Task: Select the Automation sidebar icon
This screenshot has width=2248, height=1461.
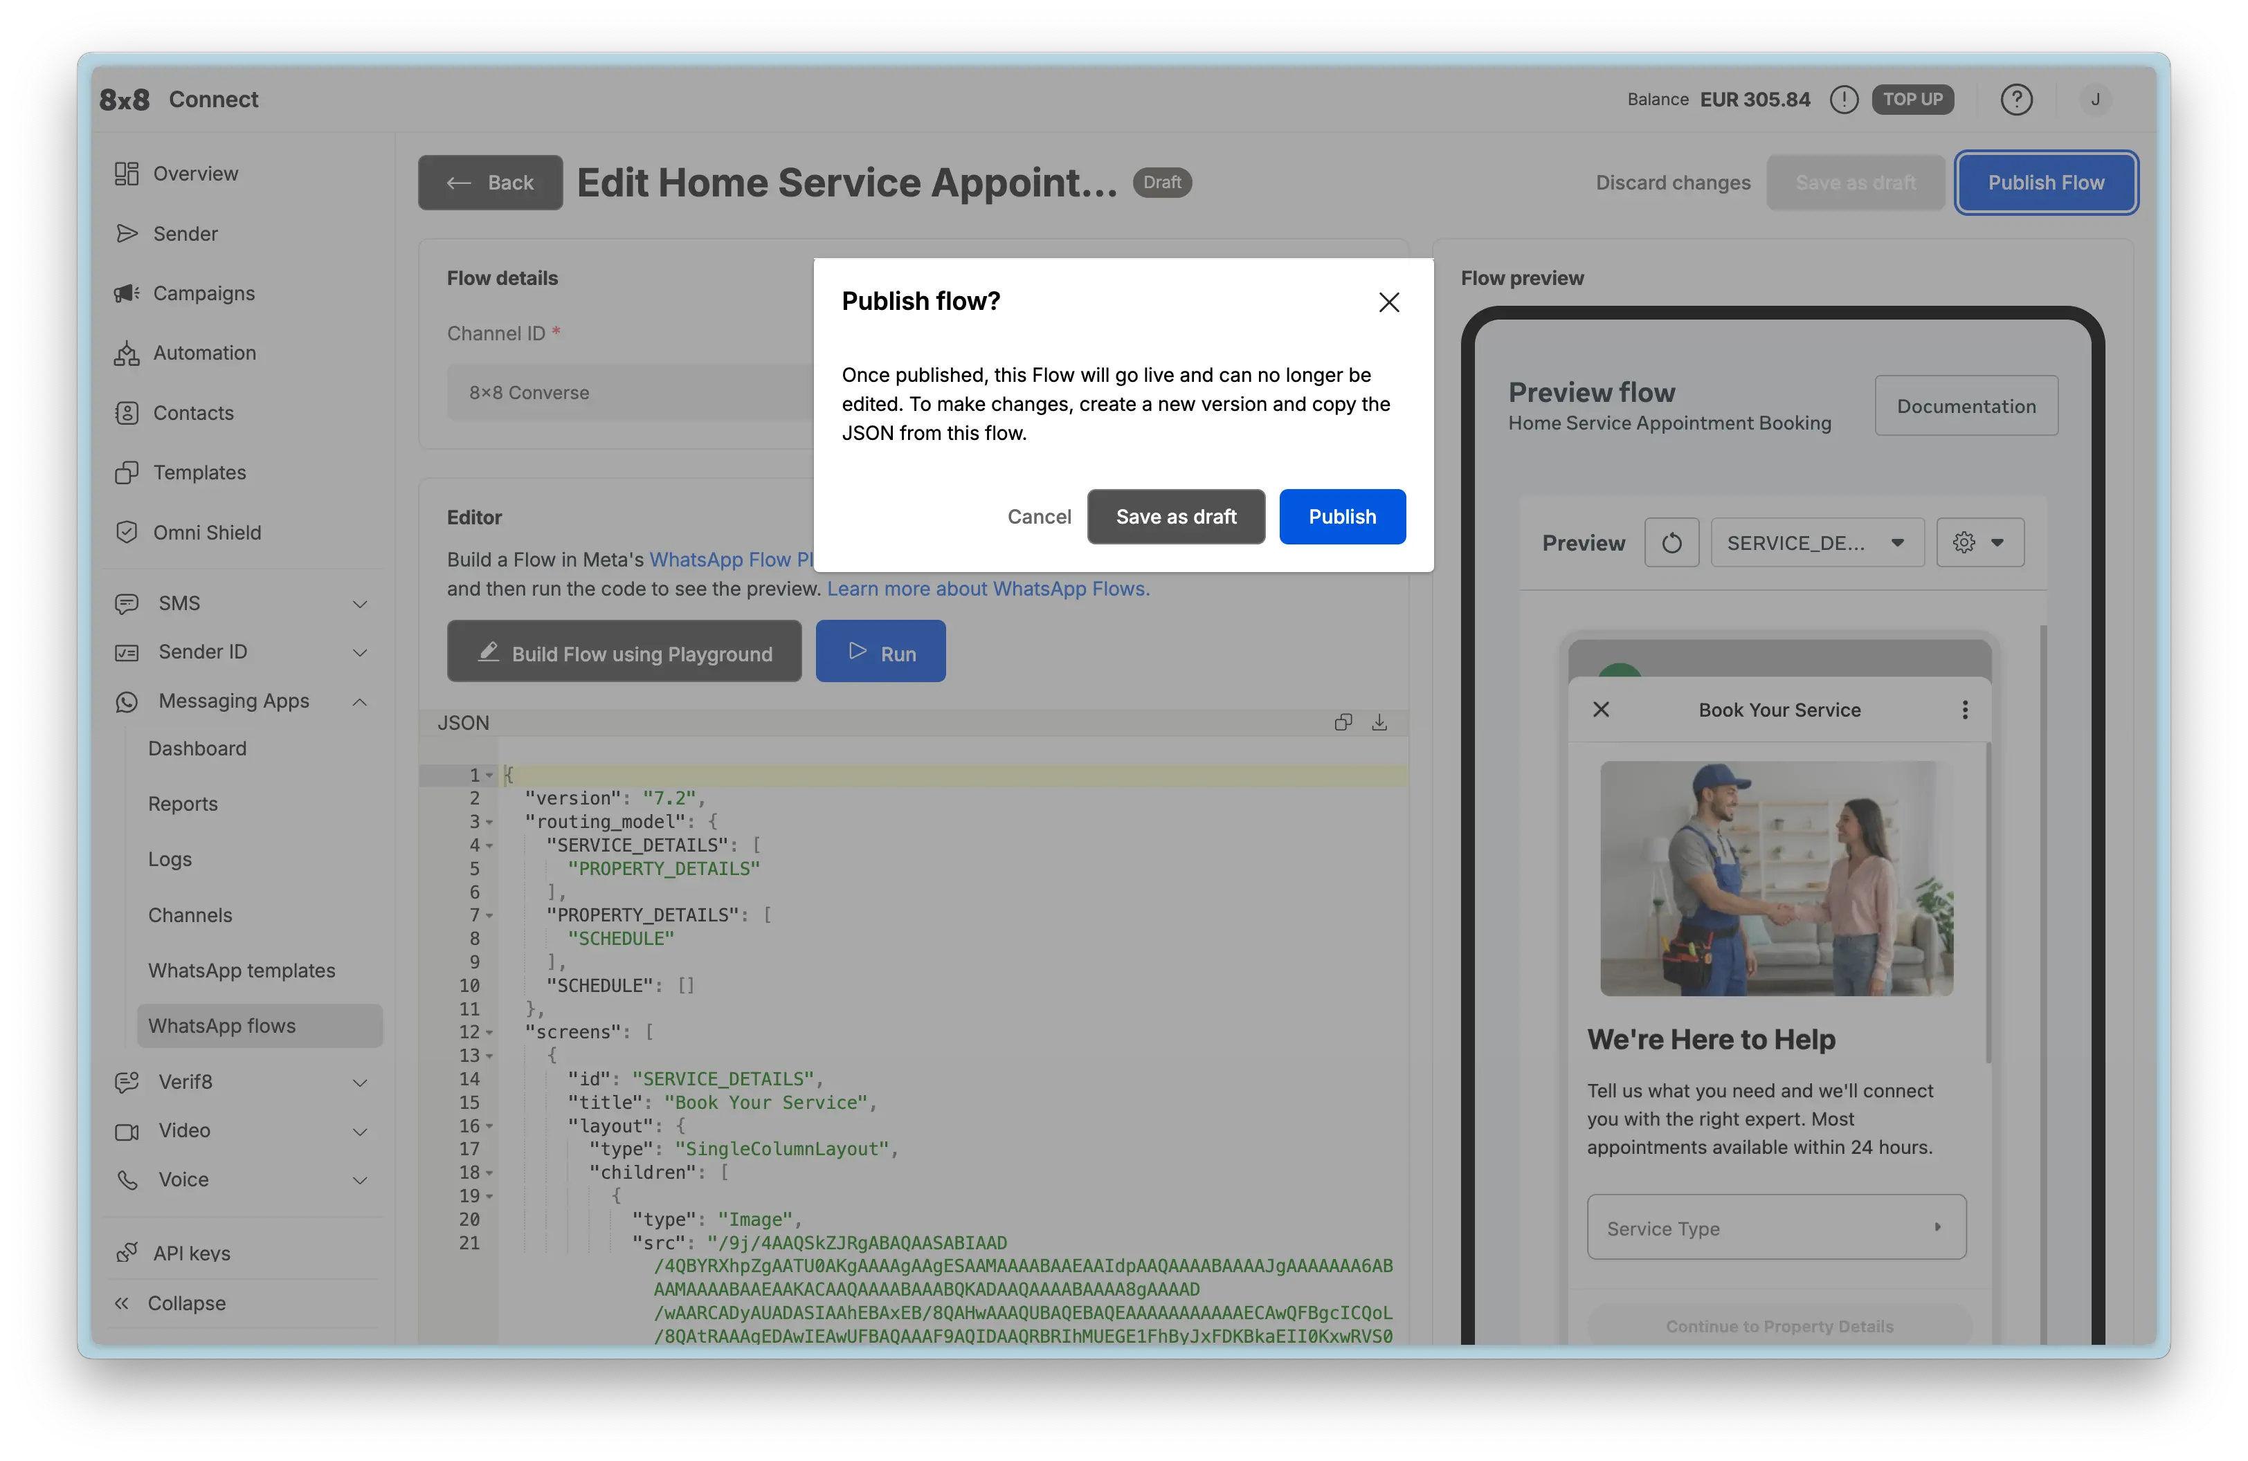Action: [x=127, y=352]
